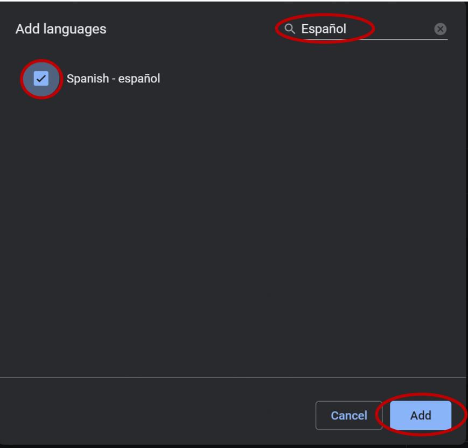Hit the circular X at the search field's end
The width and height of the screenshot is (468, 448).
click(x=440, y=29)
